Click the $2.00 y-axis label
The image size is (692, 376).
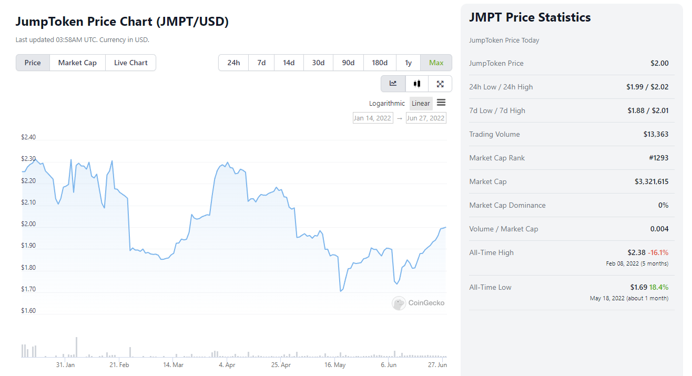pos(28,224)
